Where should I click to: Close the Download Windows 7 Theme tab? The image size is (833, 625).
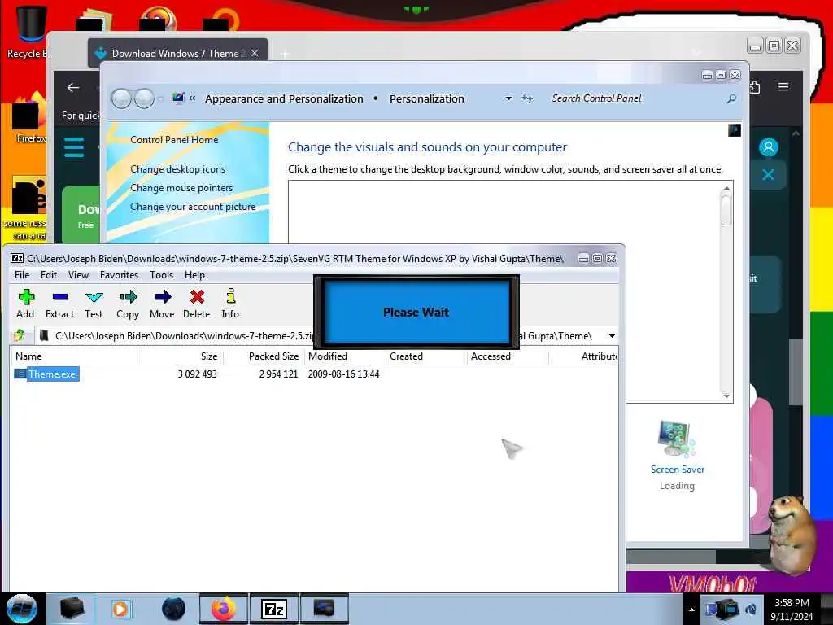(x=255, y=53)
